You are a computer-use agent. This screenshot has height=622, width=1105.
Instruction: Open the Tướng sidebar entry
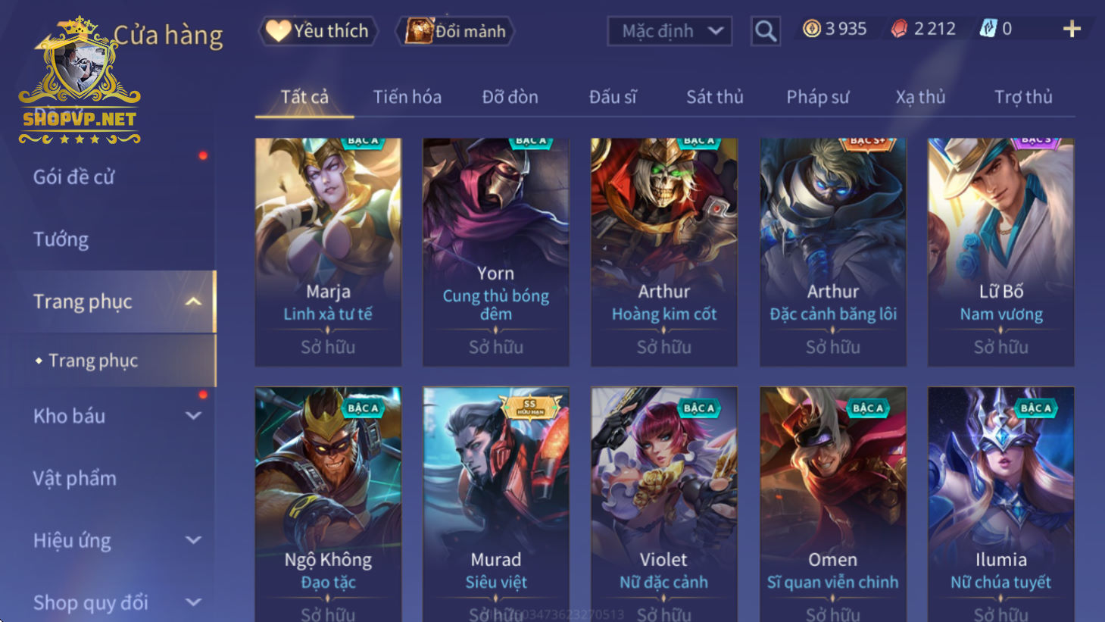pos(61,239)
